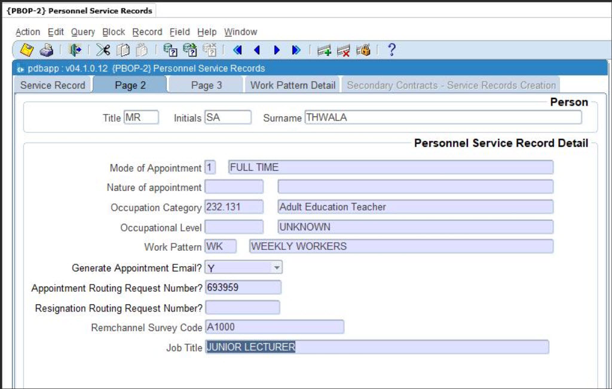Viewport: 612px width, 389px height.
Task: Click the Resignation Routing Request Number field
Action: click(x=242, y=308)
